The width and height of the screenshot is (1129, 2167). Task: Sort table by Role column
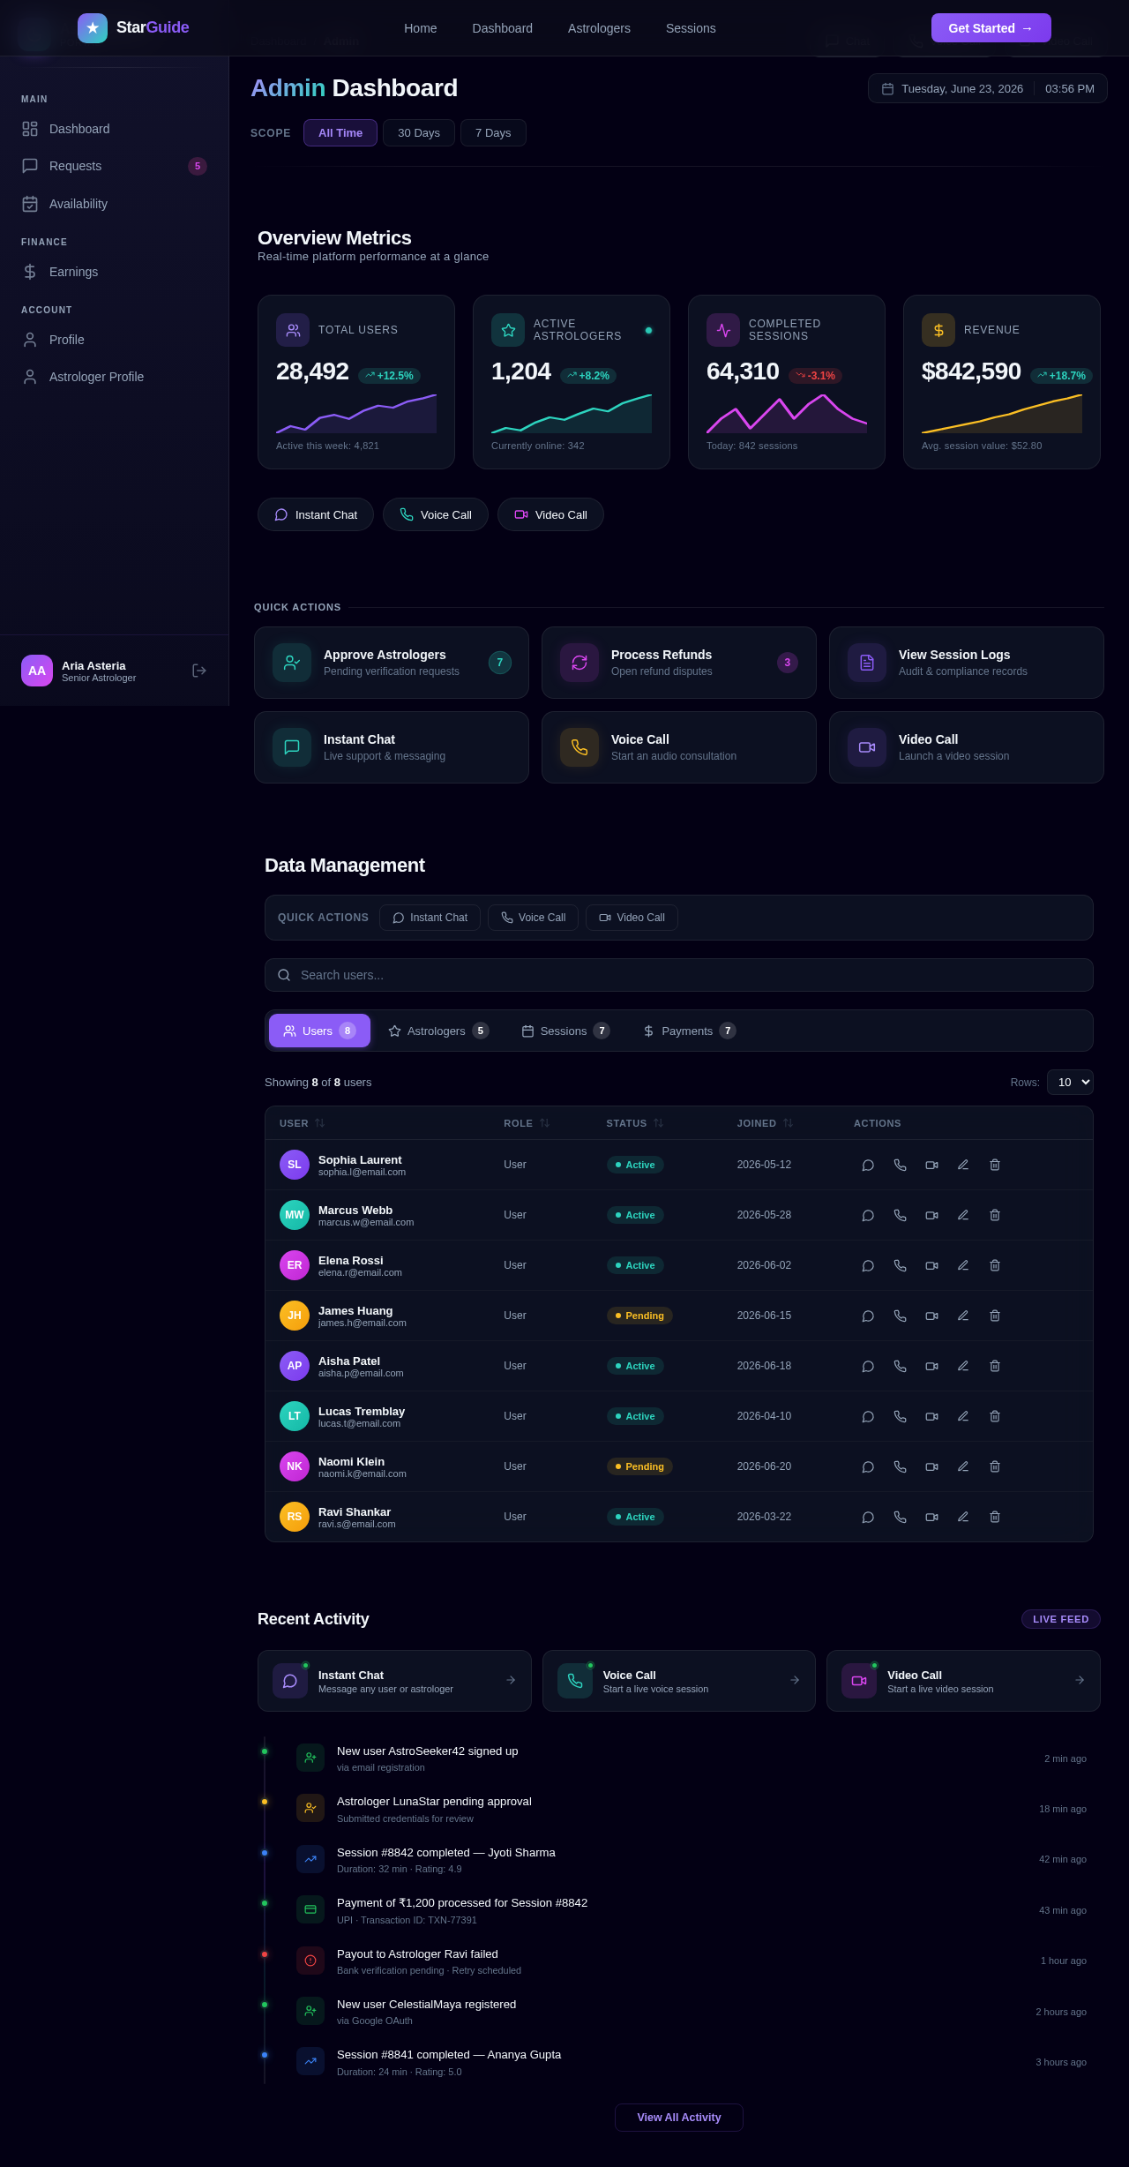click(x=527, y=1123)
